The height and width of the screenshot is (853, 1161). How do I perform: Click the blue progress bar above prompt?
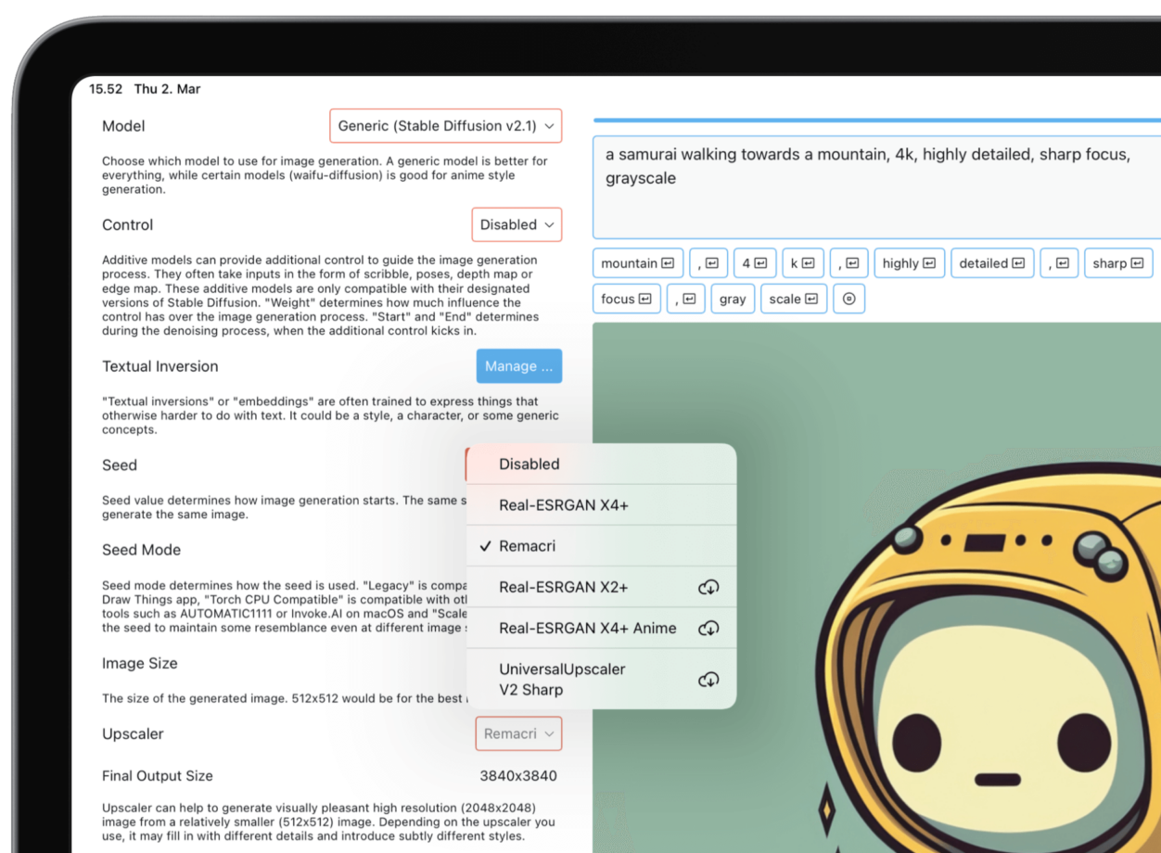[x=876, y=120]
